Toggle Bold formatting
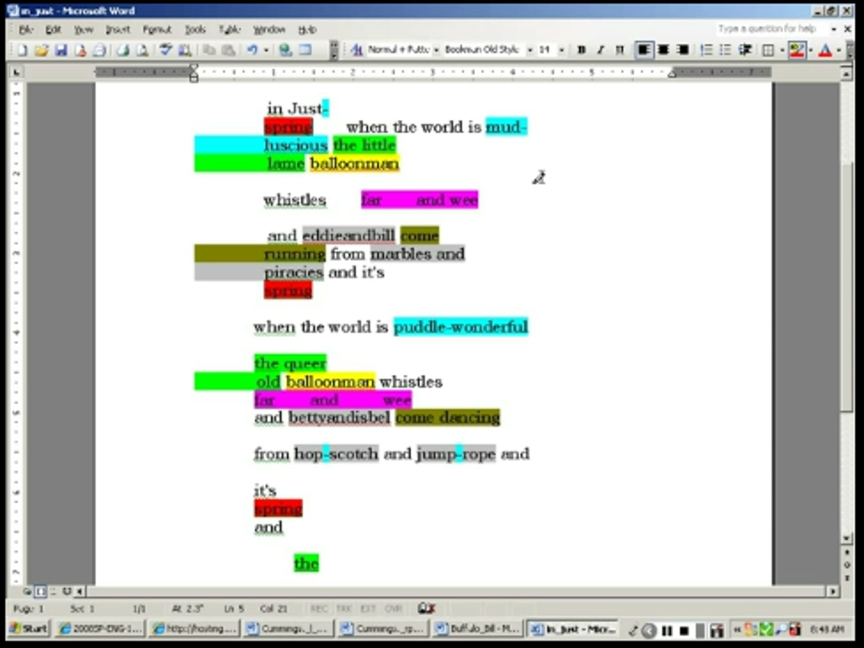This screenshot has height=648, width=864. (581, 50)
